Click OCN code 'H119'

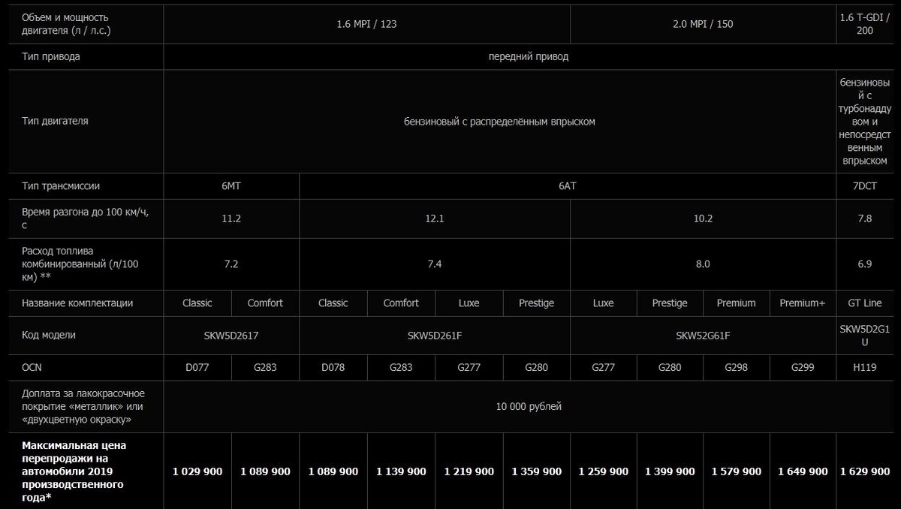coord(864,368)
